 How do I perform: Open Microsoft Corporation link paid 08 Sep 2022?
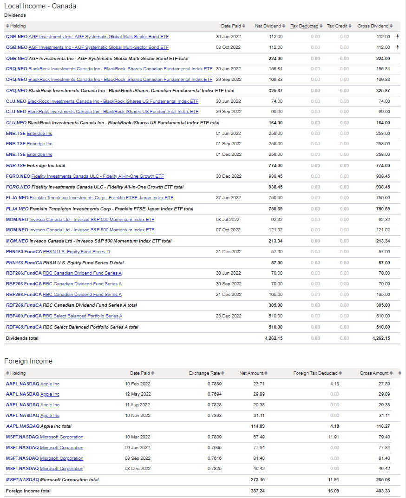click(61, 458)
